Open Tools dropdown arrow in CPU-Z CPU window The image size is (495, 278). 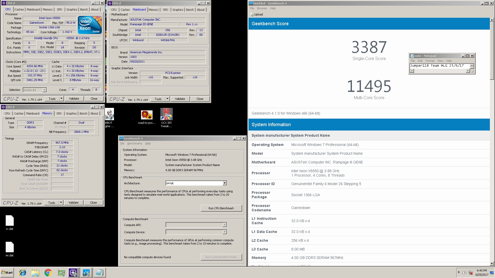[61, 99]
